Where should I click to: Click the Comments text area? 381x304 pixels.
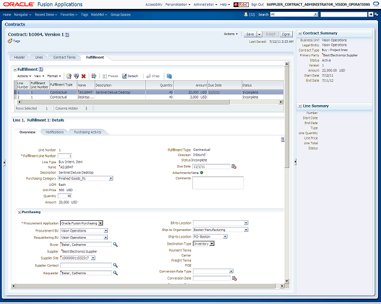pyautogui.click(x=218, y=183)
